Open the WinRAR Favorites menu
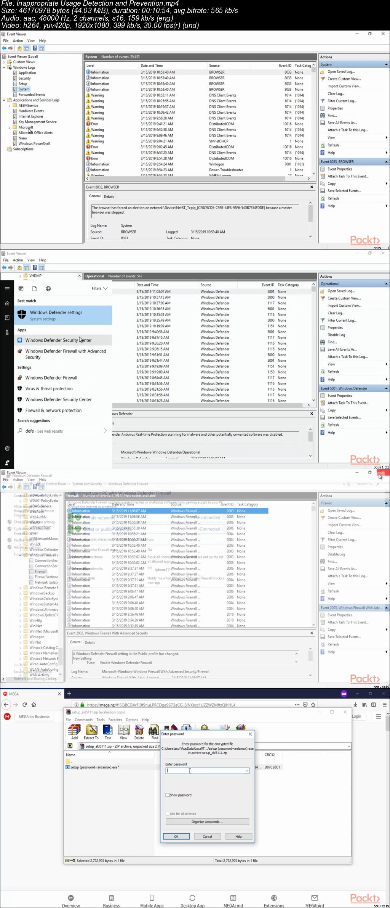Image resolution: width=390 pixels, height=908 pixels. tap(115, 720)
